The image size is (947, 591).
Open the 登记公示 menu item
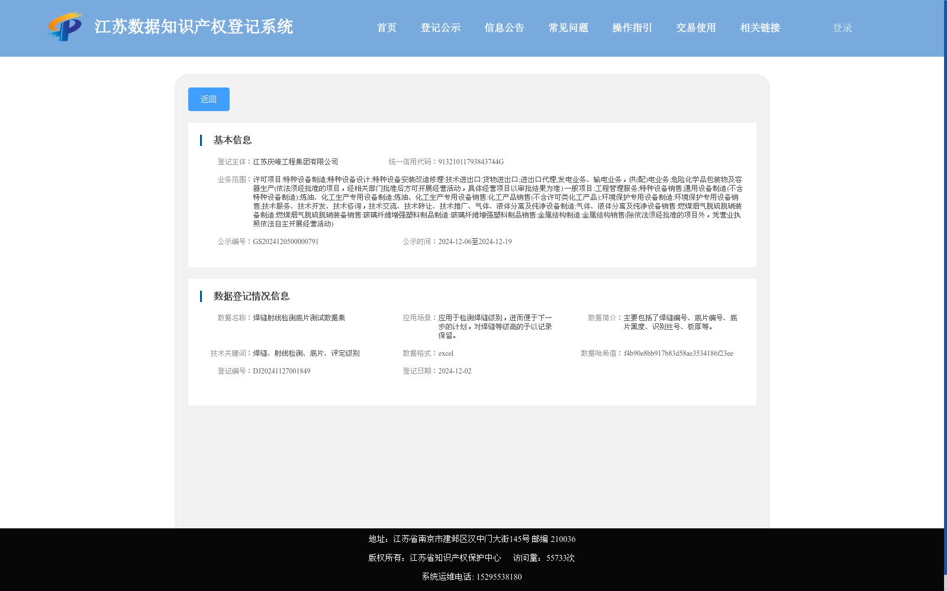[440, 28]
